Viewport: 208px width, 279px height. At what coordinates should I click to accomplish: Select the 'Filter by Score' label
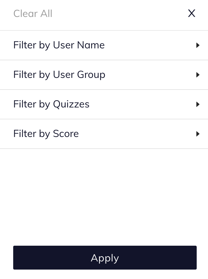(46, 134)
